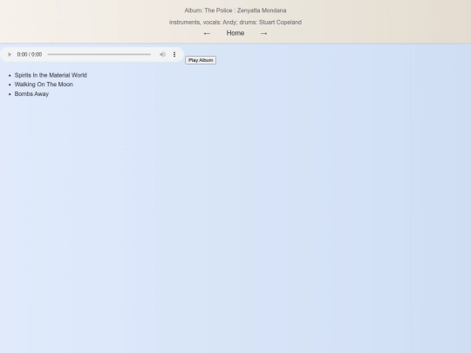
Task: Select track Bombs Away
Action: tap(31, 94)
